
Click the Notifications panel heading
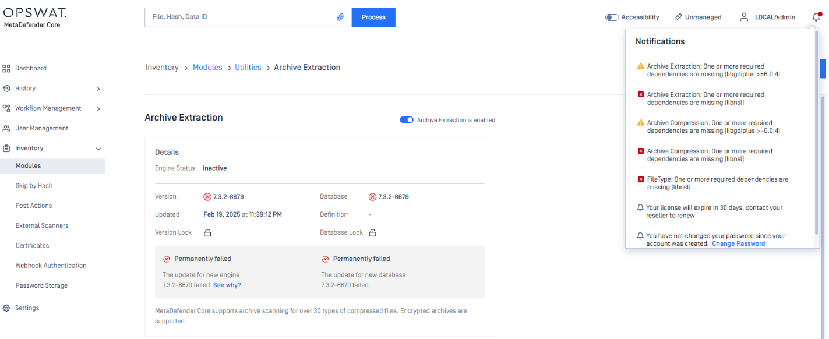point(660,41)
